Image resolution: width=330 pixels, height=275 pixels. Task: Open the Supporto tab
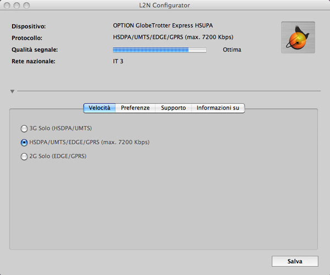[x=173, y=108]
